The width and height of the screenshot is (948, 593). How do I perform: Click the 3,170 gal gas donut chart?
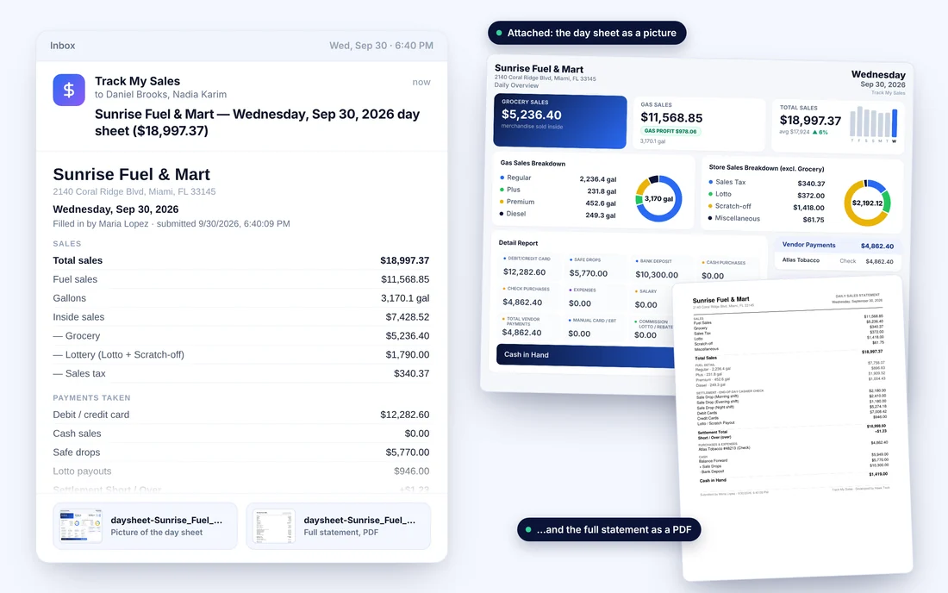pyautogui.click(x=658, y=198)
